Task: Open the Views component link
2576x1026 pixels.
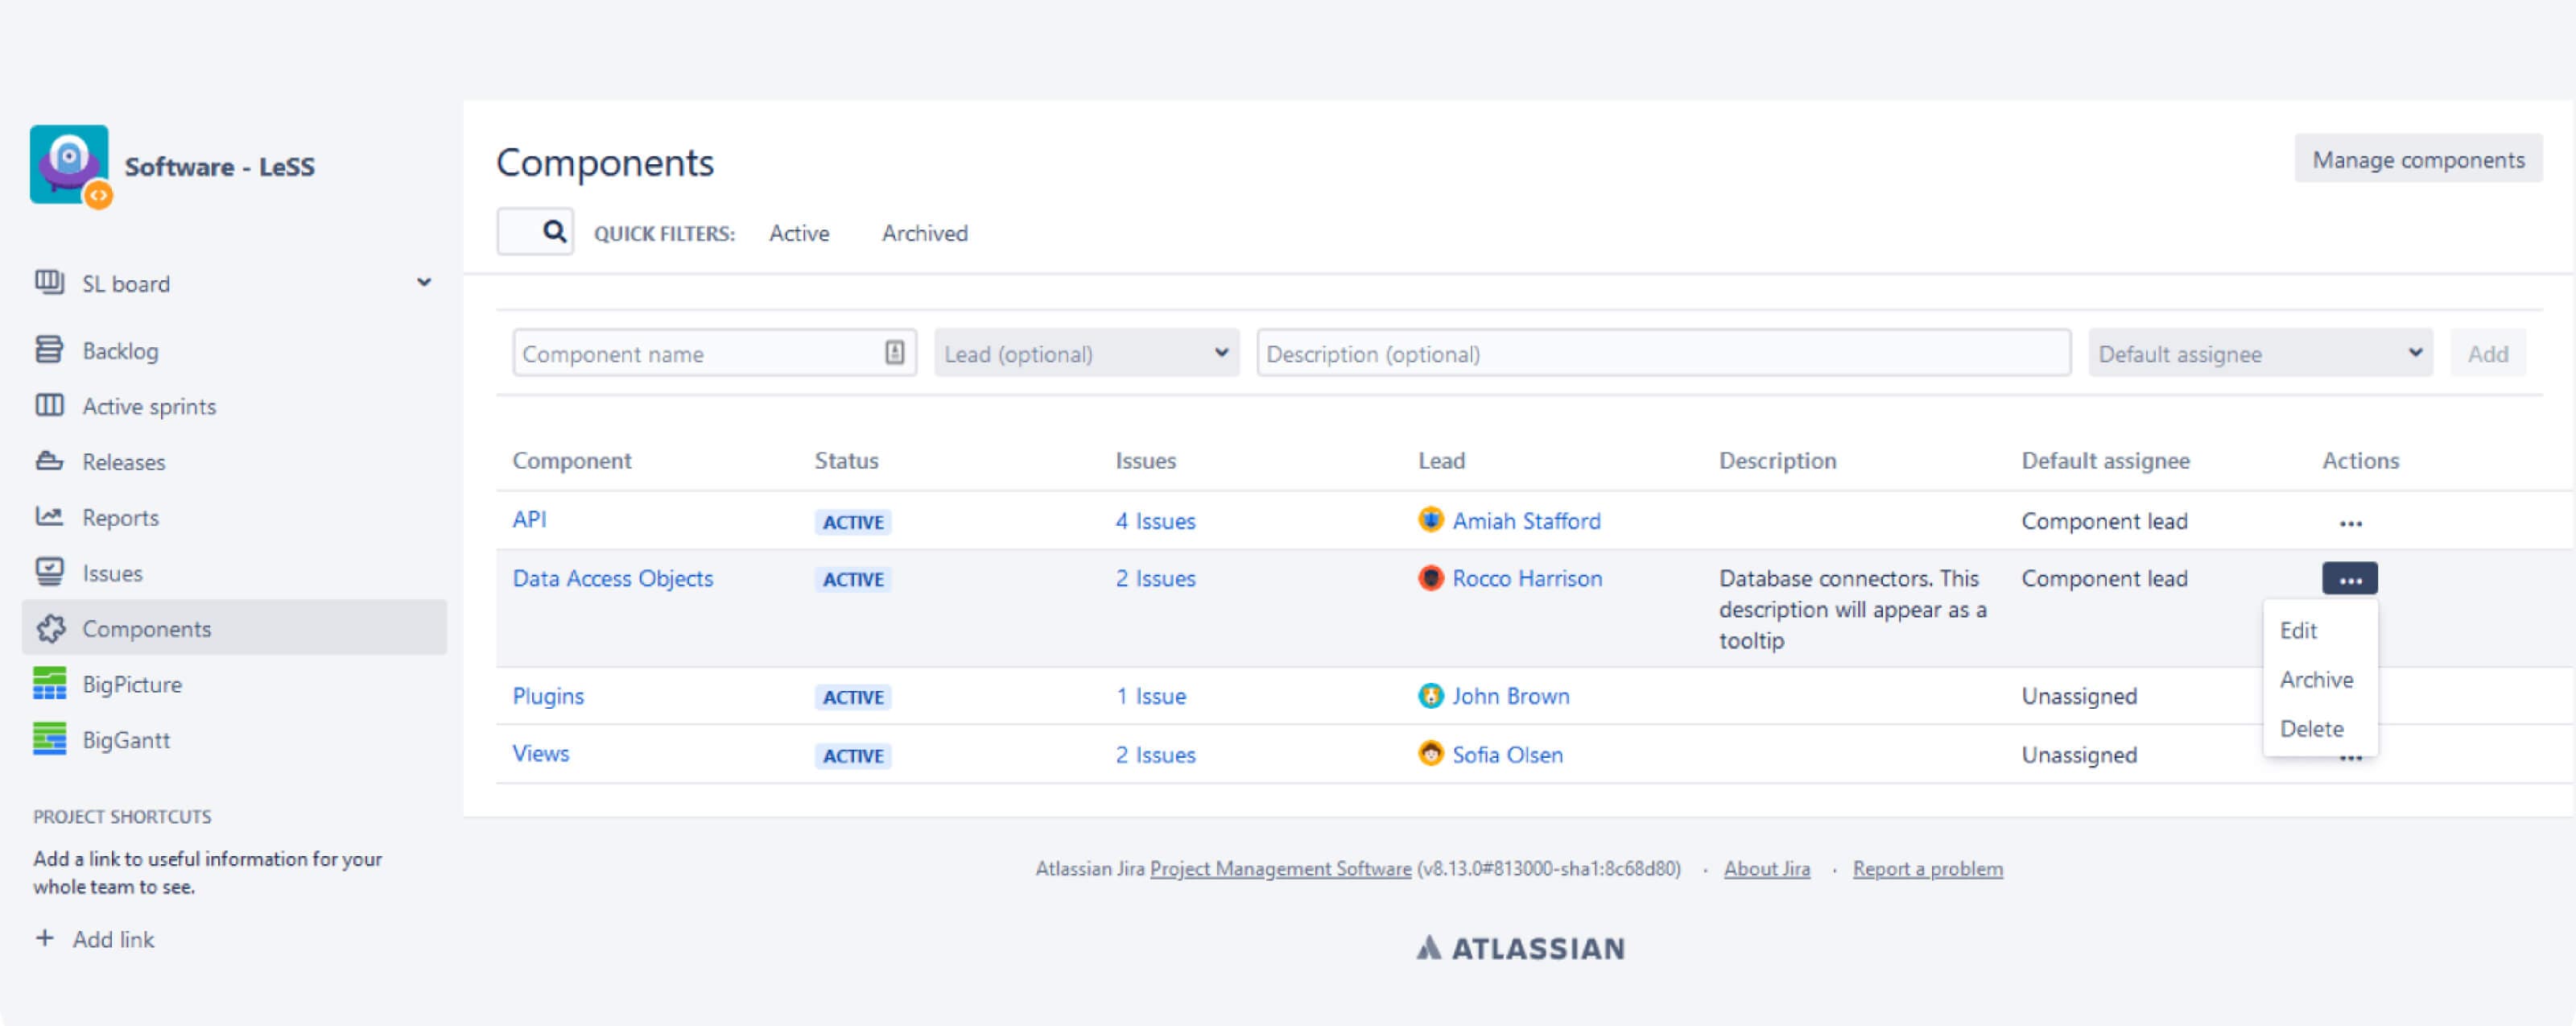Action: pyautogui.click(x=541, y=754)
